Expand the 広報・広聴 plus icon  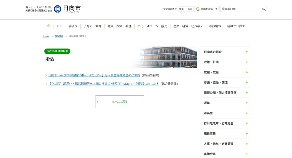click(246, 72)
